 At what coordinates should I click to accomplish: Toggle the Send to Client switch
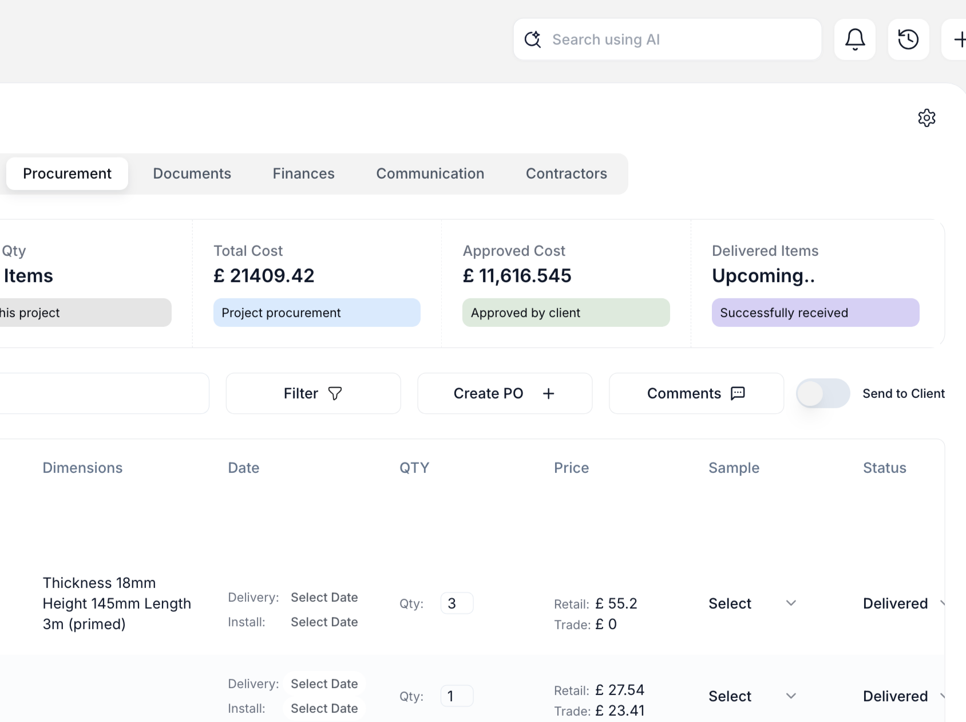click(823, 393)
